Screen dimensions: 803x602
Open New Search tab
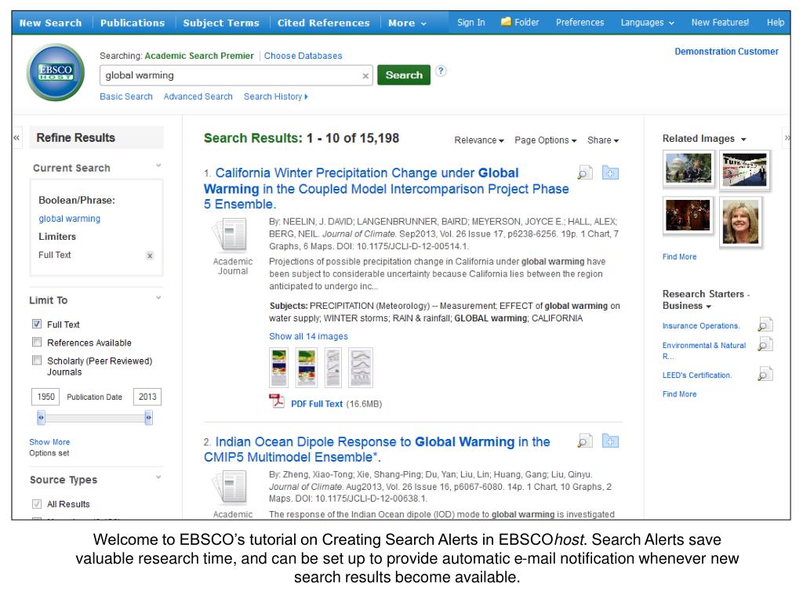(50, 23)
